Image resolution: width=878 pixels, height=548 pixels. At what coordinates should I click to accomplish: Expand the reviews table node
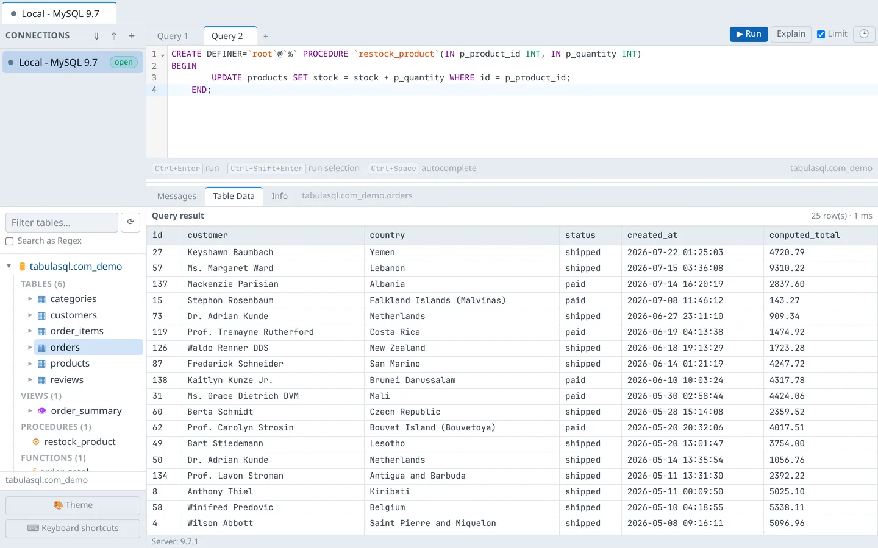(x=30, y=380)
